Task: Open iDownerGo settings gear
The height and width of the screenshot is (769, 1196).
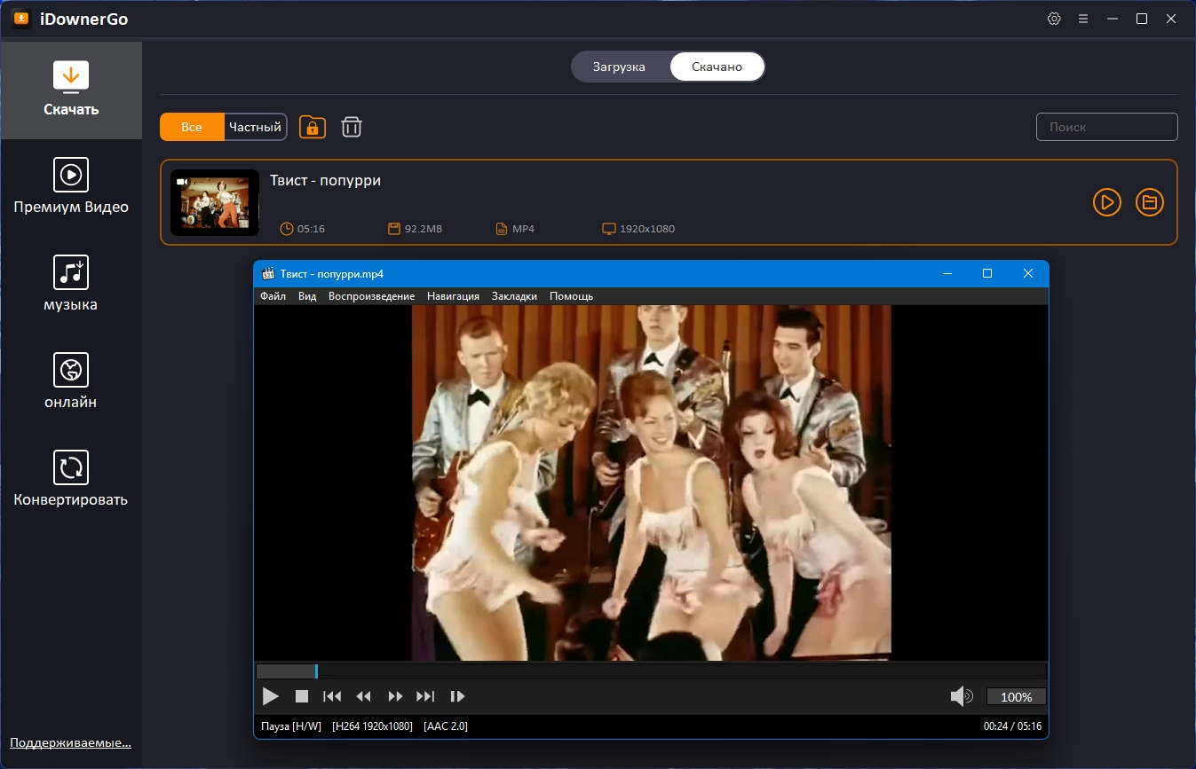Action: 1054,19
